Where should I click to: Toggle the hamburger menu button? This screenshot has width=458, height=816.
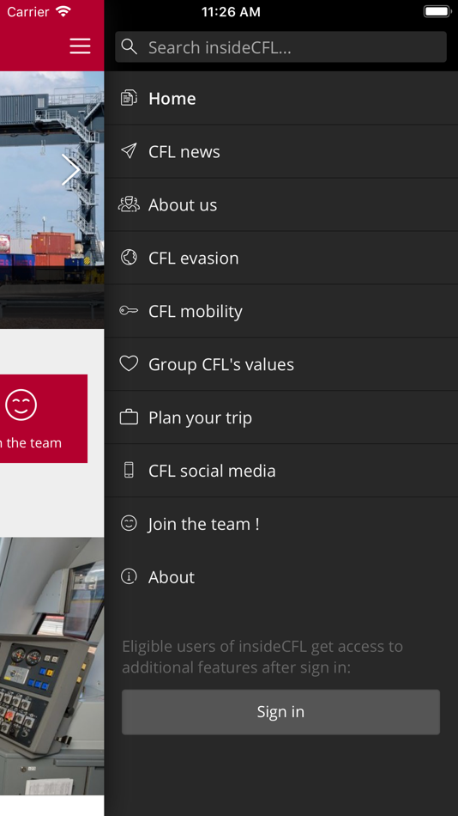(80, 46)
